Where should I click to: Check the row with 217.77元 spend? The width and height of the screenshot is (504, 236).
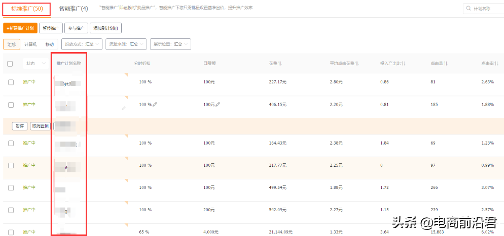pyautogui.click(x=11, y=166)
